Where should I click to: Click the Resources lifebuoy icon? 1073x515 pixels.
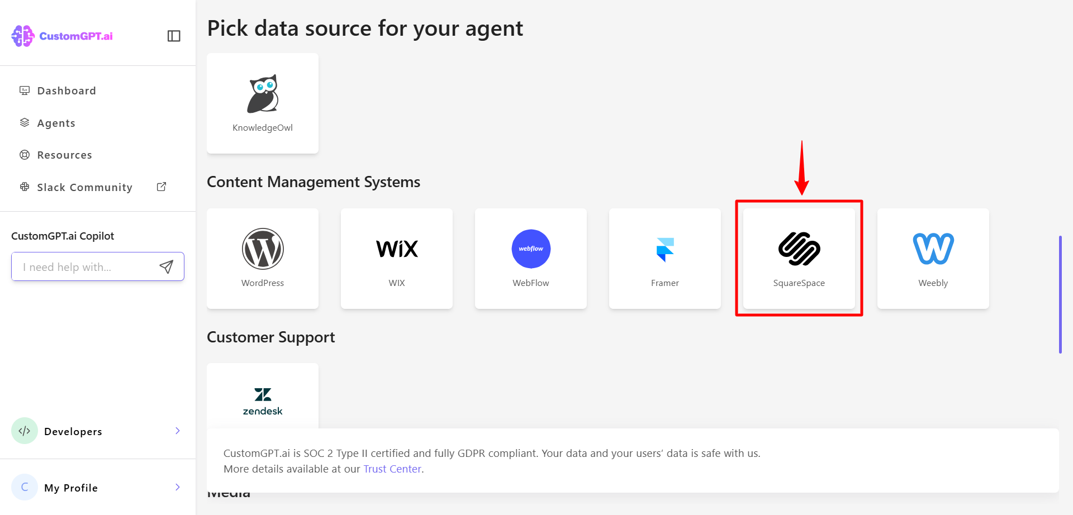pyautogui.click(x=25, y=155)
